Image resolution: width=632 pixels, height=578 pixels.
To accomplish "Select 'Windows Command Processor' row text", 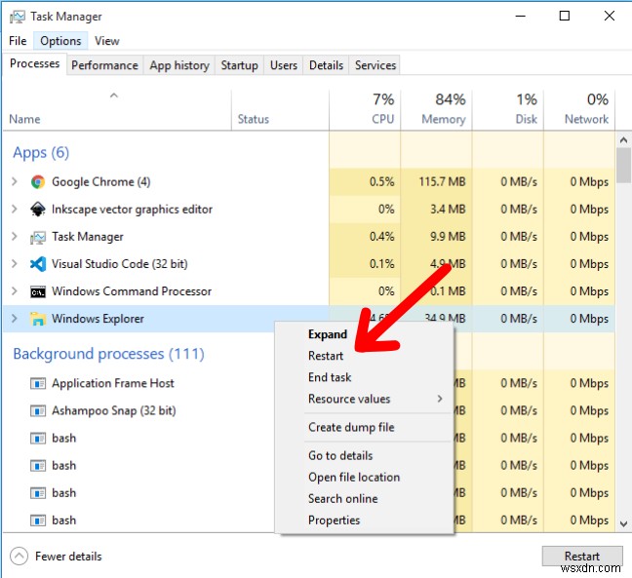I will click(132, 291).
